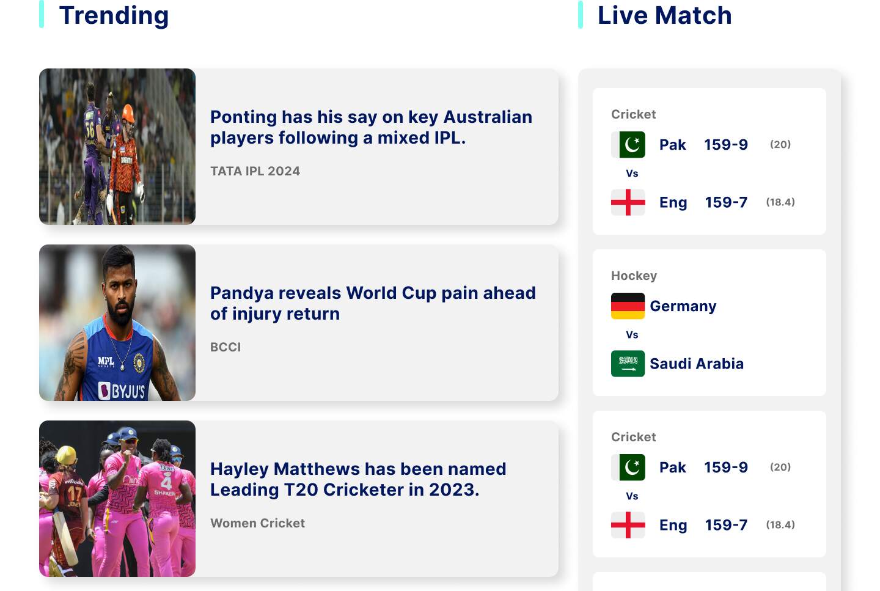Image resolution: width=880 pixels, height=591 pixels.
Task: Select the Germany team name
Action: click(x=683, y=306)
